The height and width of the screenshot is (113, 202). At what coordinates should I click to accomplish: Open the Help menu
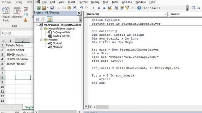[152, 2]
